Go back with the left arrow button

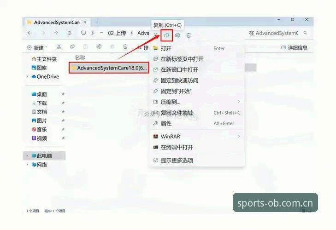point(30,33)
